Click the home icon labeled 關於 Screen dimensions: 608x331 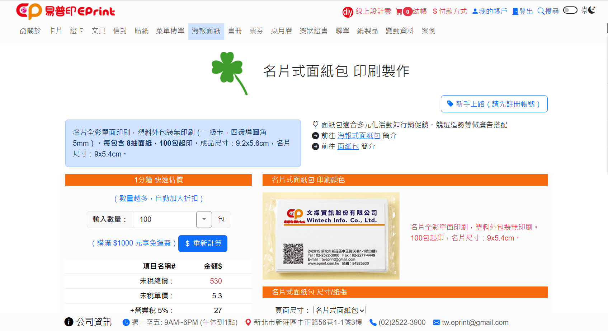coord(23,31)
